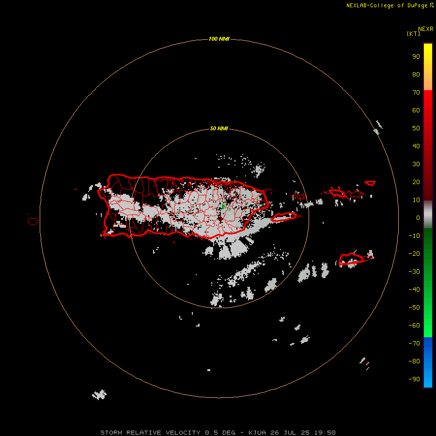Click the 0 value on the velocity scale
The width and height of the screenshot is (436, 436).
click(418, 218)
